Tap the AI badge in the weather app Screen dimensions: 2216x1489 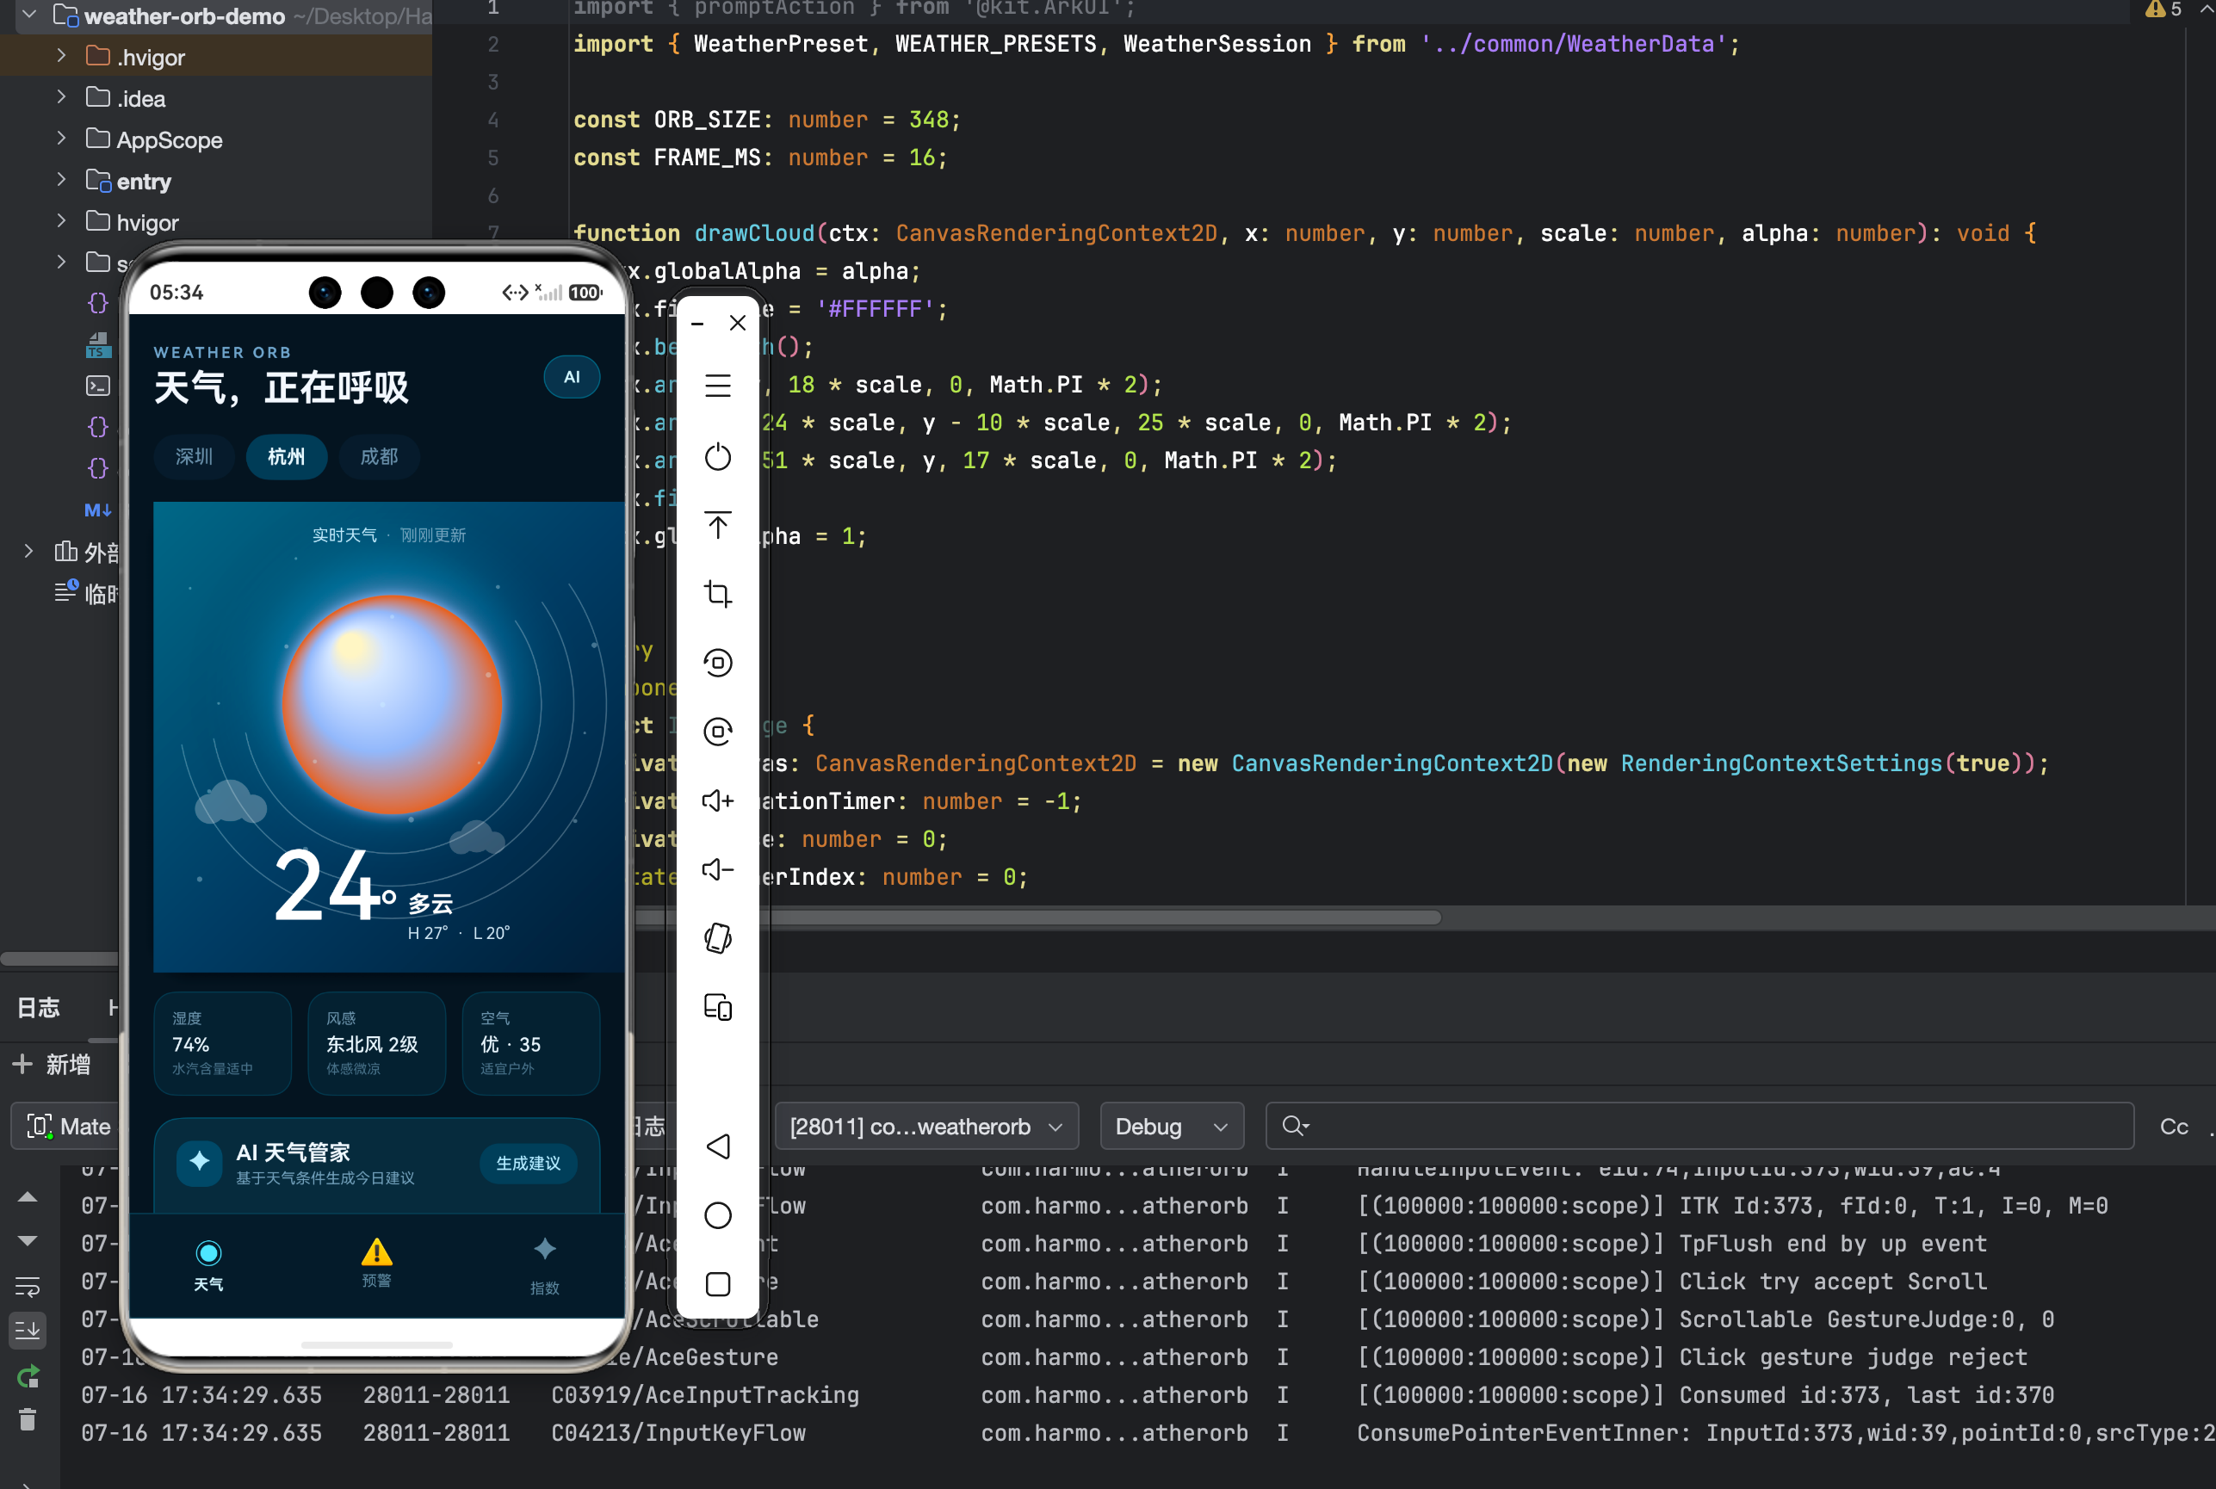(x=572, y=377)
